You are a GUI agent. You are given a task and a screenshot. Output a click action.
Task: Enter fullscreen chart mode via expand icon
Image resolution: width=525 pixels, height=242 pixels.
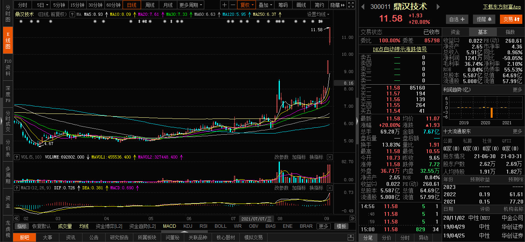(350, 5)
